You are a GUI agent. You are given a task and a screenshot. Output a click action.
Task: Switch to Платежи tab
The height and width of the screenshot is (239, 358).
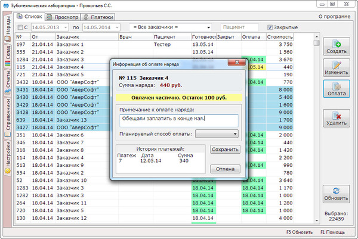click(x=98, y=17)
